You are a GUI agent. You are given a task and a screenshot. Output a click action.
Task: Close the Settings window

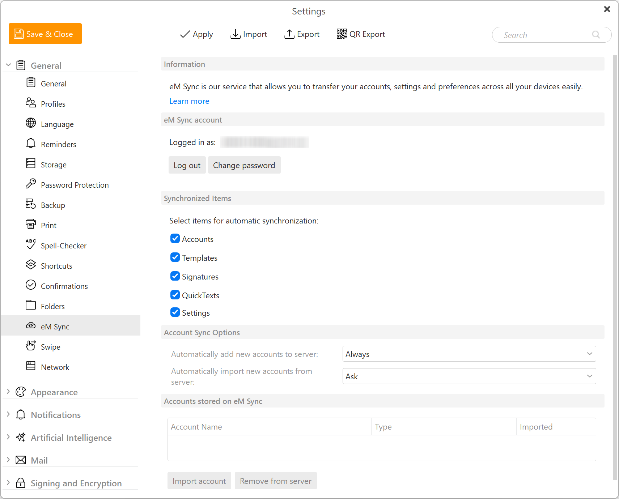(607, 9)
